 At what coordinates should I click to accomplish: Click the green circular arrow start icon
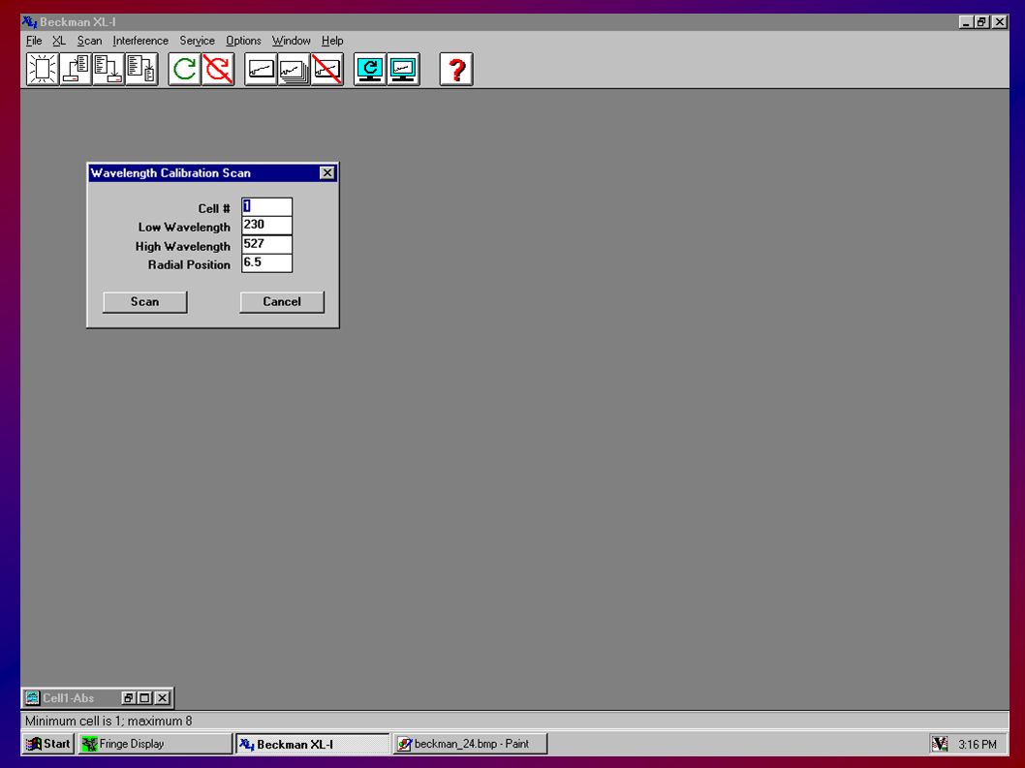tap(184, 70)
